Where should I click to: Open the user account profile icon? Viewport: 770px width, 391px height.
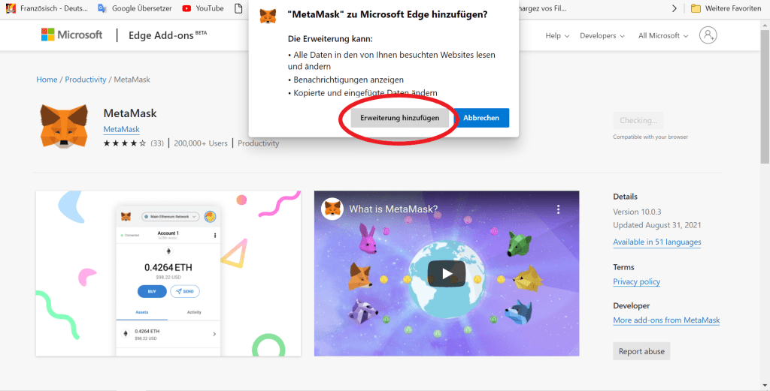(708, 35)
